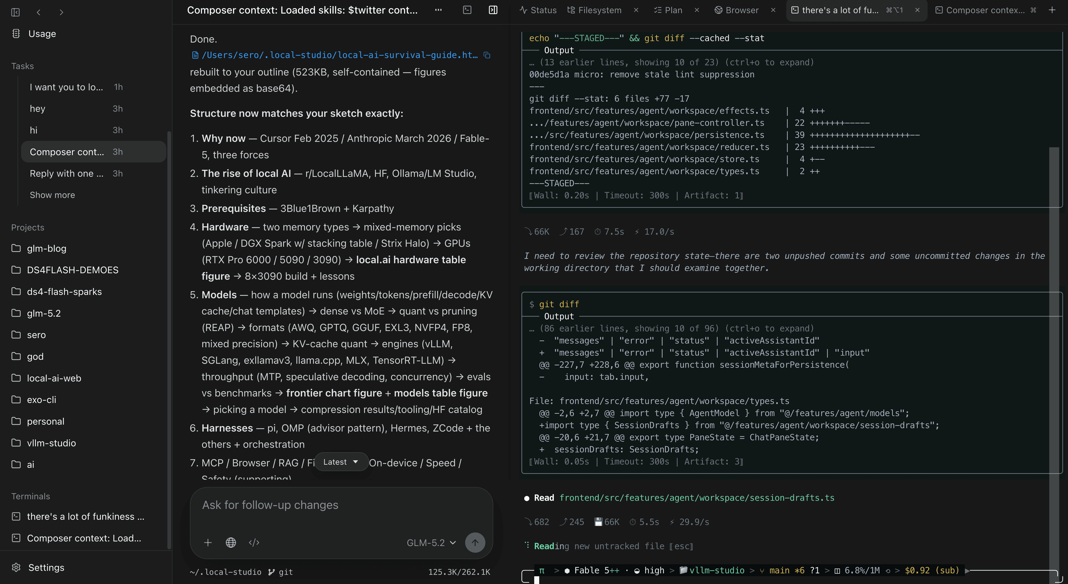This screenshot has width=1068, height=584.
Task: Add a new tab with the plus icon
Action: click(1052, 10)
